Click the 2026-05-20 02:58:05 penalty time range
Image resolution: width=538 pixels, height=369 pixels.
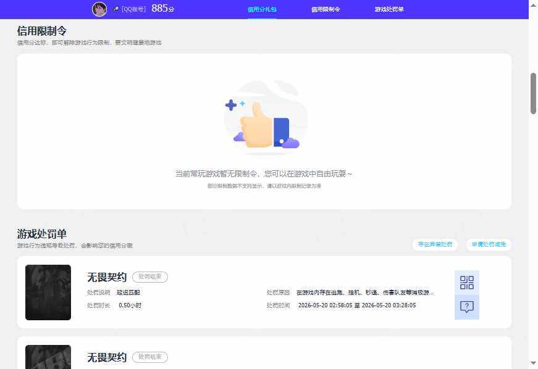point(357,305)
